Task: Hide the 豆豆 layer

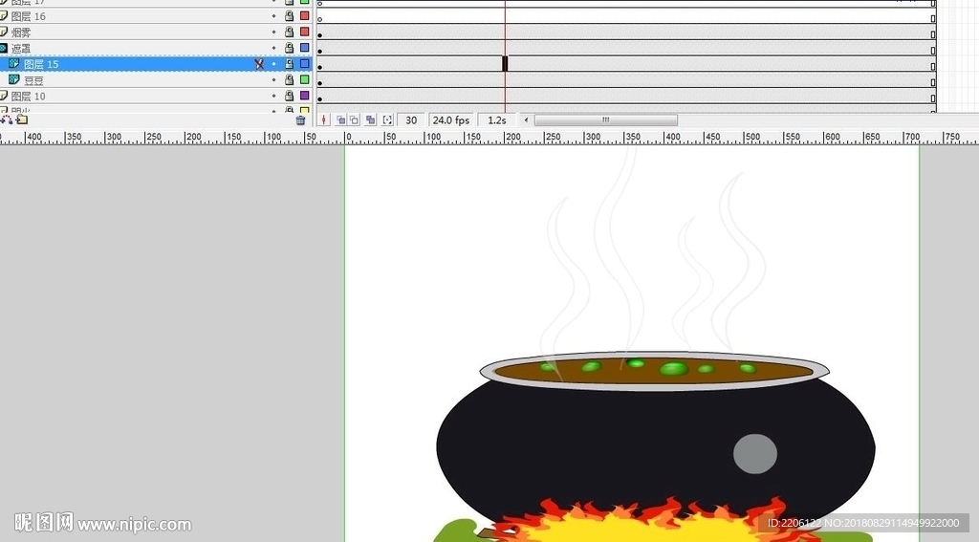Action: point(273,80)
